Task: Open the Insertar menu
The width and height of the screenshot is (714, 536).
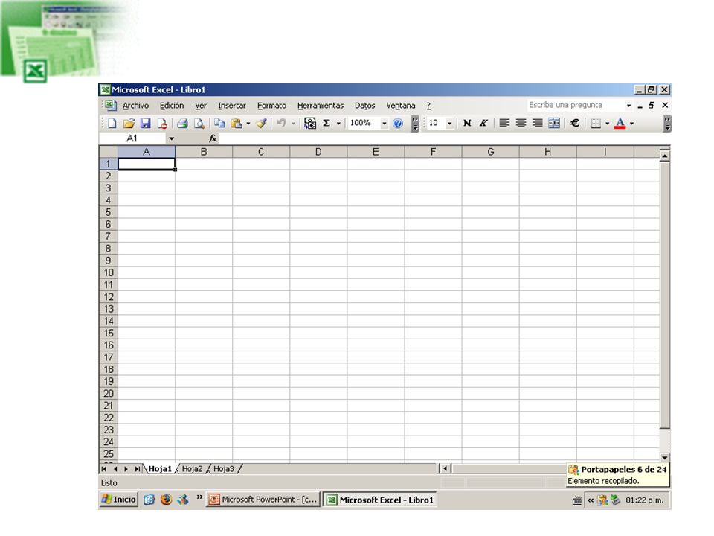Action: tap(232, 106)
